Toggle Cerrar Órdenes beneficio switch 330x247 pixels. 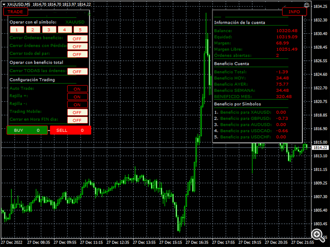(77, 39)
